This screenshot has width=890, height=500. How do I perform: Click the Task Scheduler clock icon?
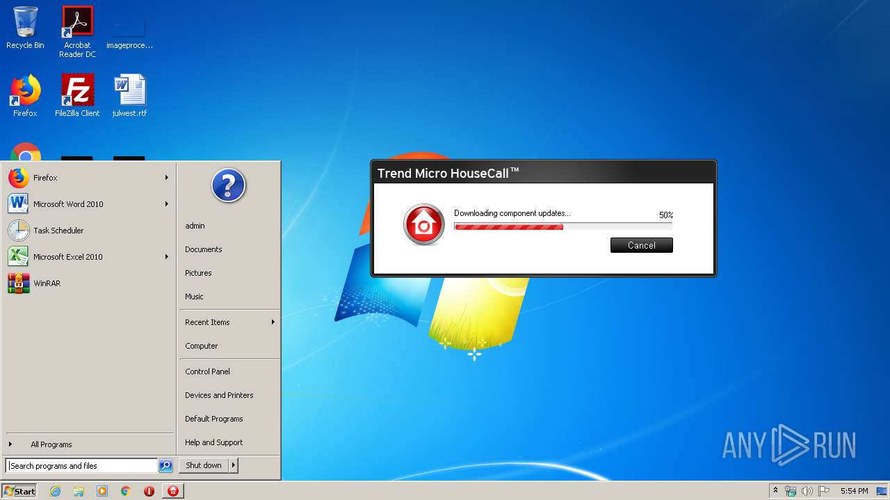point(19,231)
